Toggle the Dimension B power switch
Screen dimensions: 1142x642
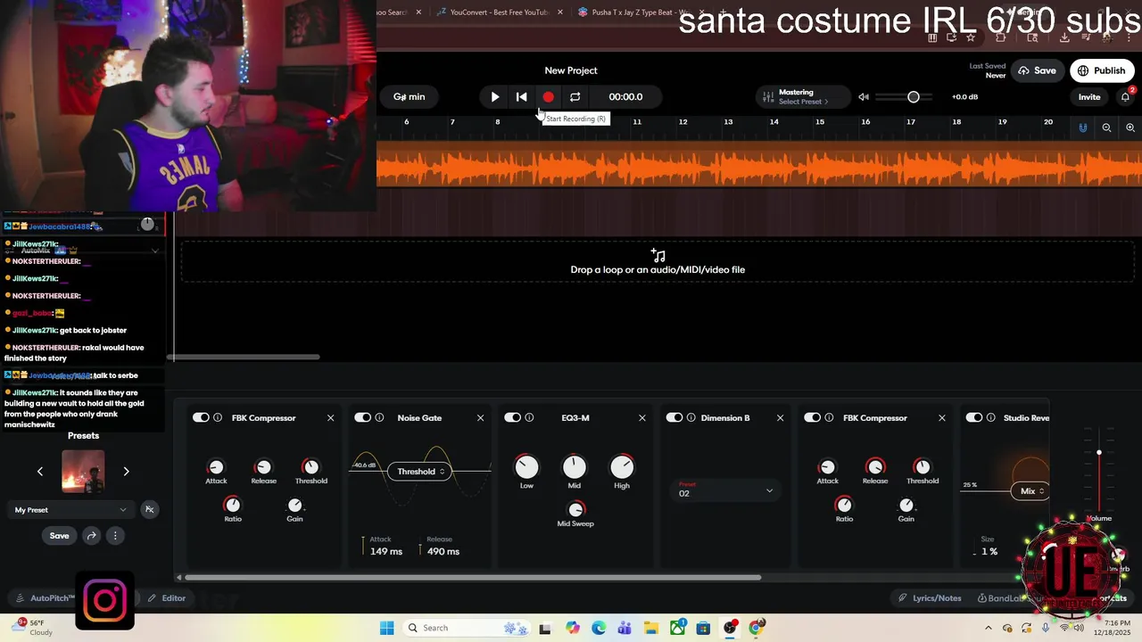pyautogui.click(x=674, y=417)
